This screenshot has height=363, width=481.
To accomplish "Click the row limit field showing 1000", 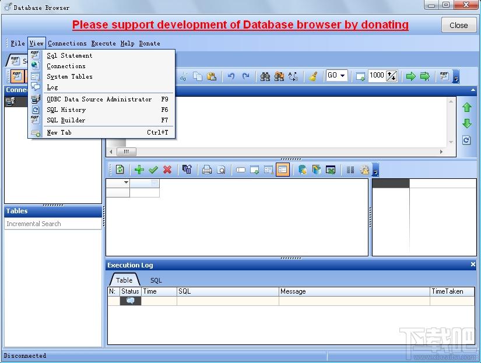I will pos(377,75).
